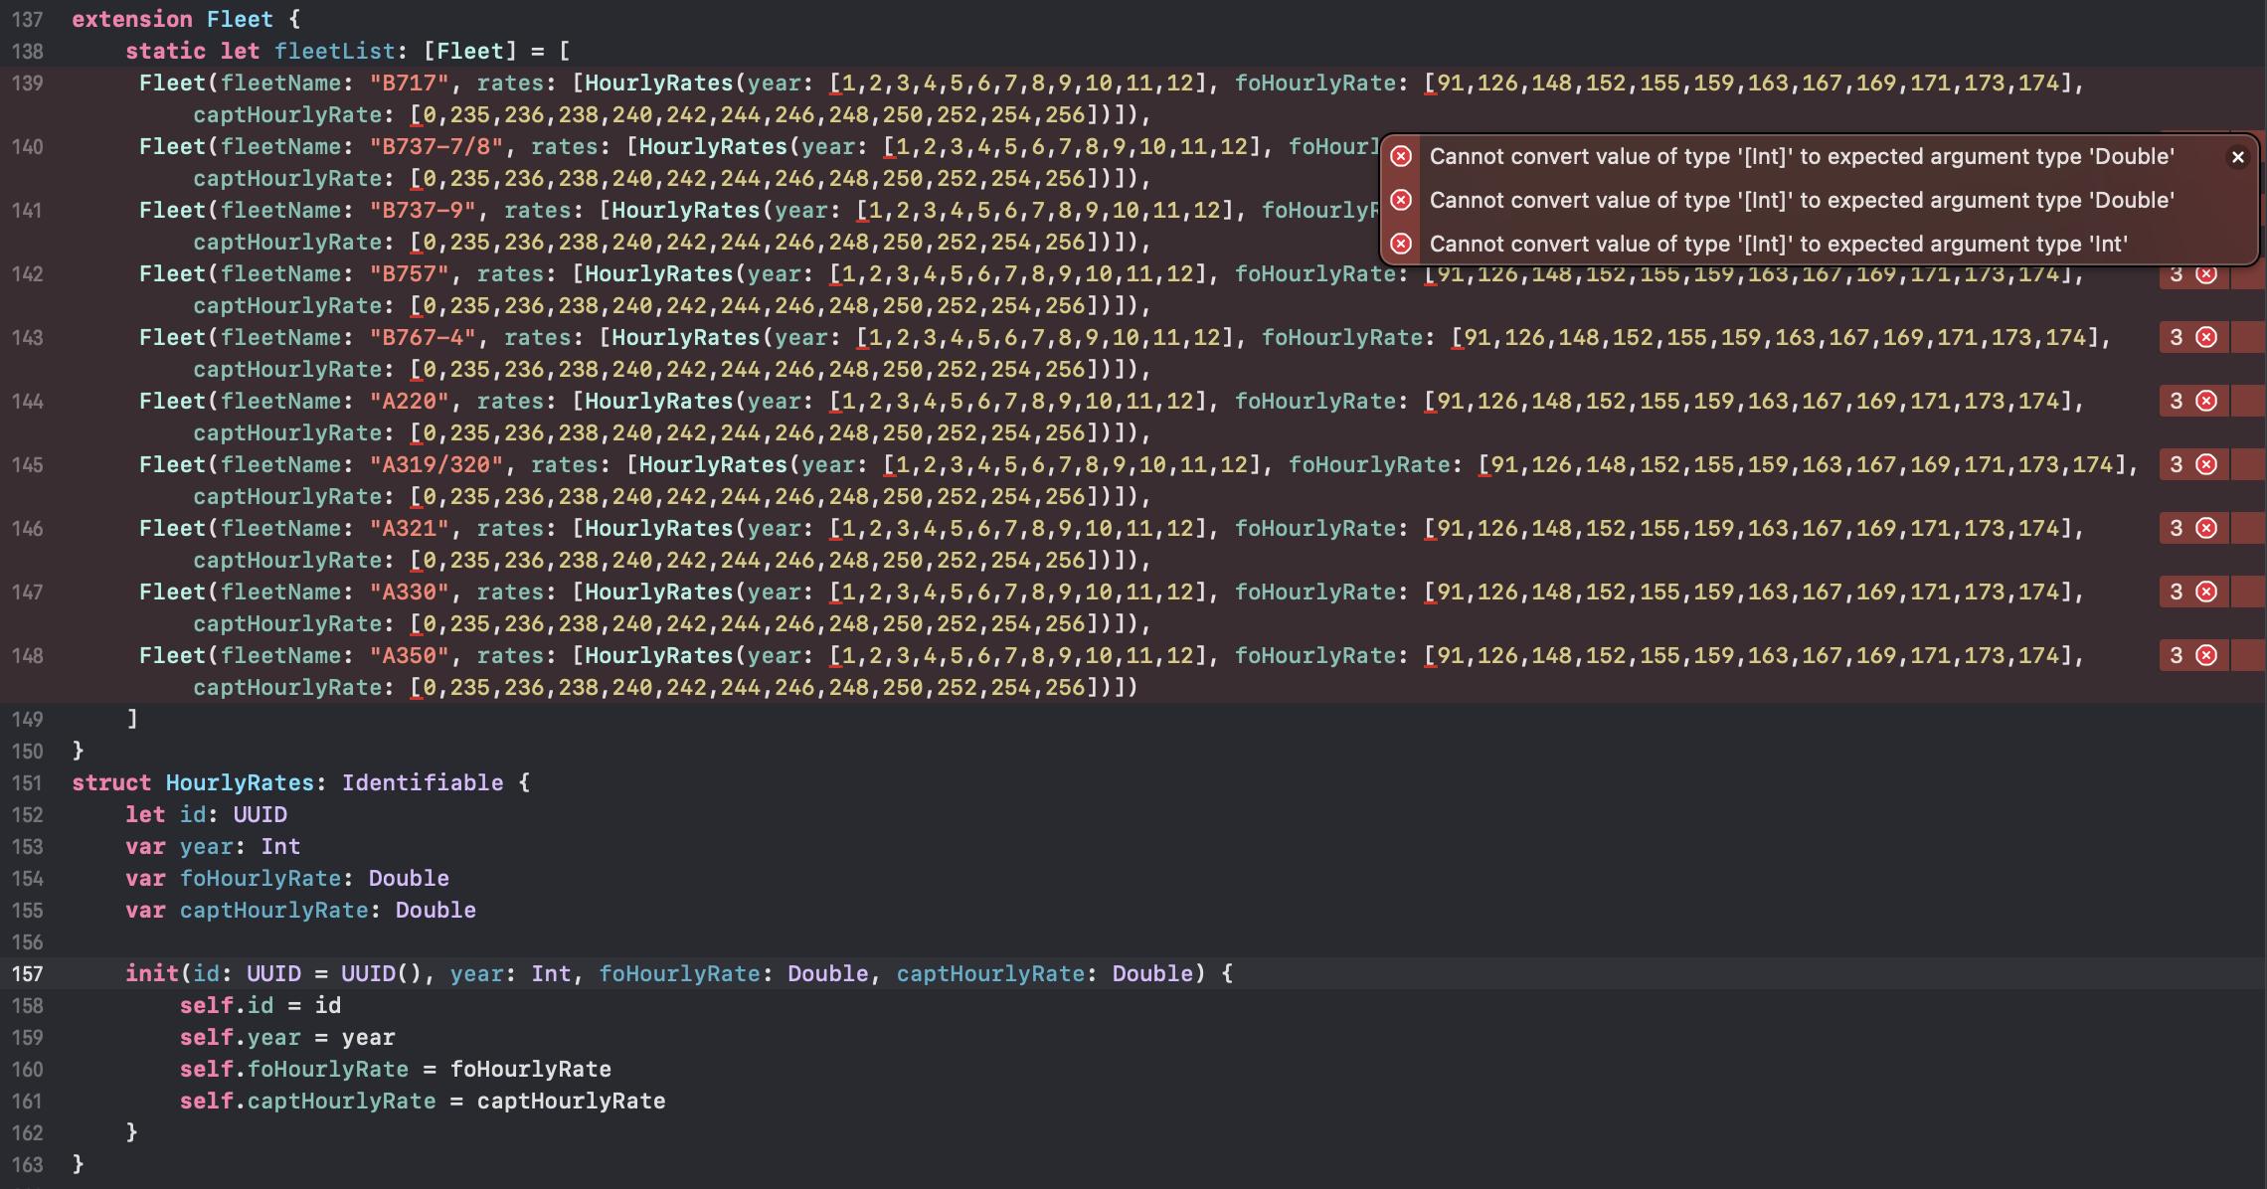Screen dimensions: 2267x1189
Task: Click the "B757" fleet name string
Action: [410, 273]
